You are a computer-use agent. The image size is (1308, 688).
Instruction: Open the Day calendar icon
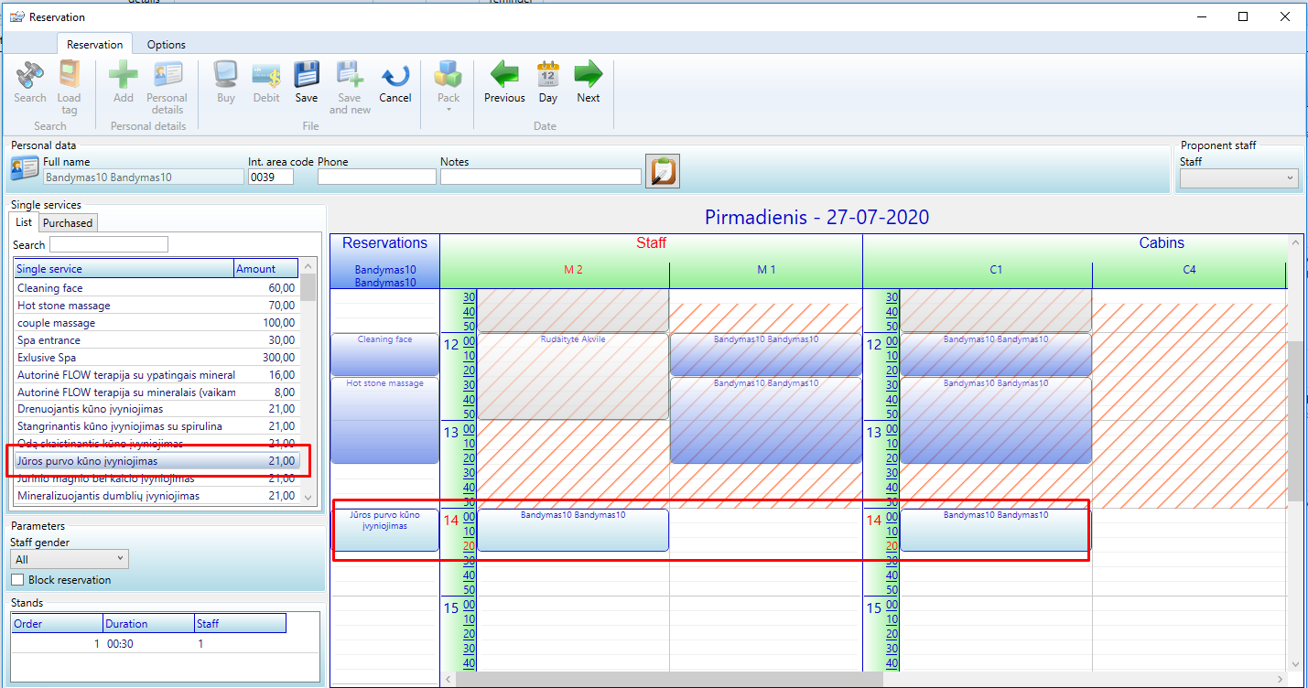[x=547, y=75]
